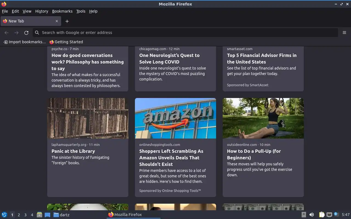The height and width of the screenshot is (219, 351).
Task: Open the Firefox application menu
Action: 344,33
